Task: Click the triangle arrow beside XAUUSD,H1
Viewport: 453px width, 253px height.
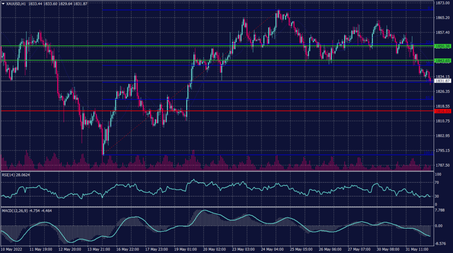Action: coord(3,4)
